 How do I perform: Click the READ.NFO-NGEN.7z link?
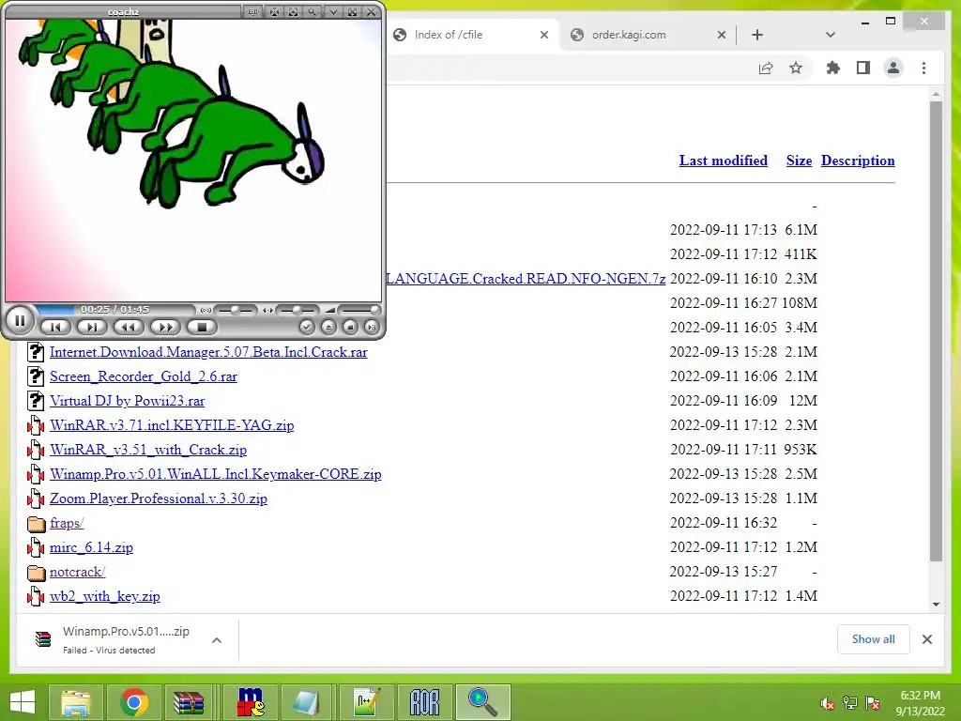pyautogui.click(x=526, y=278)
